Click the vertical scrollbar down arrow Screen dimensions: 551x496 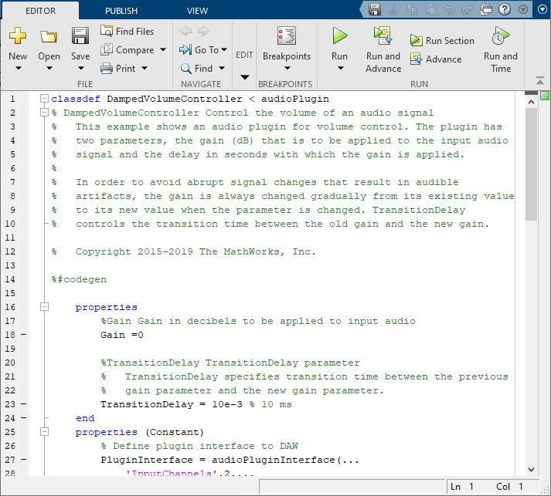532,469
